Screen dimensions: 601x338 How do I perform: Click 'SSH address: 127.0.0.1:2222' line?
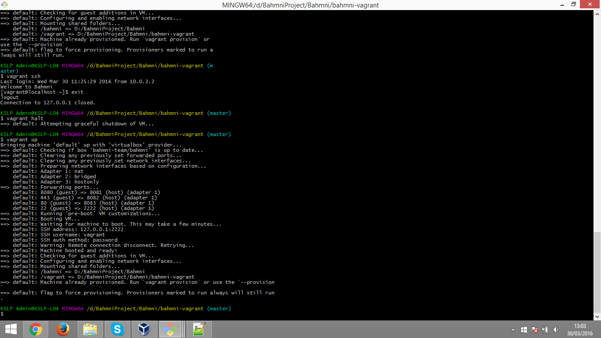68,229
